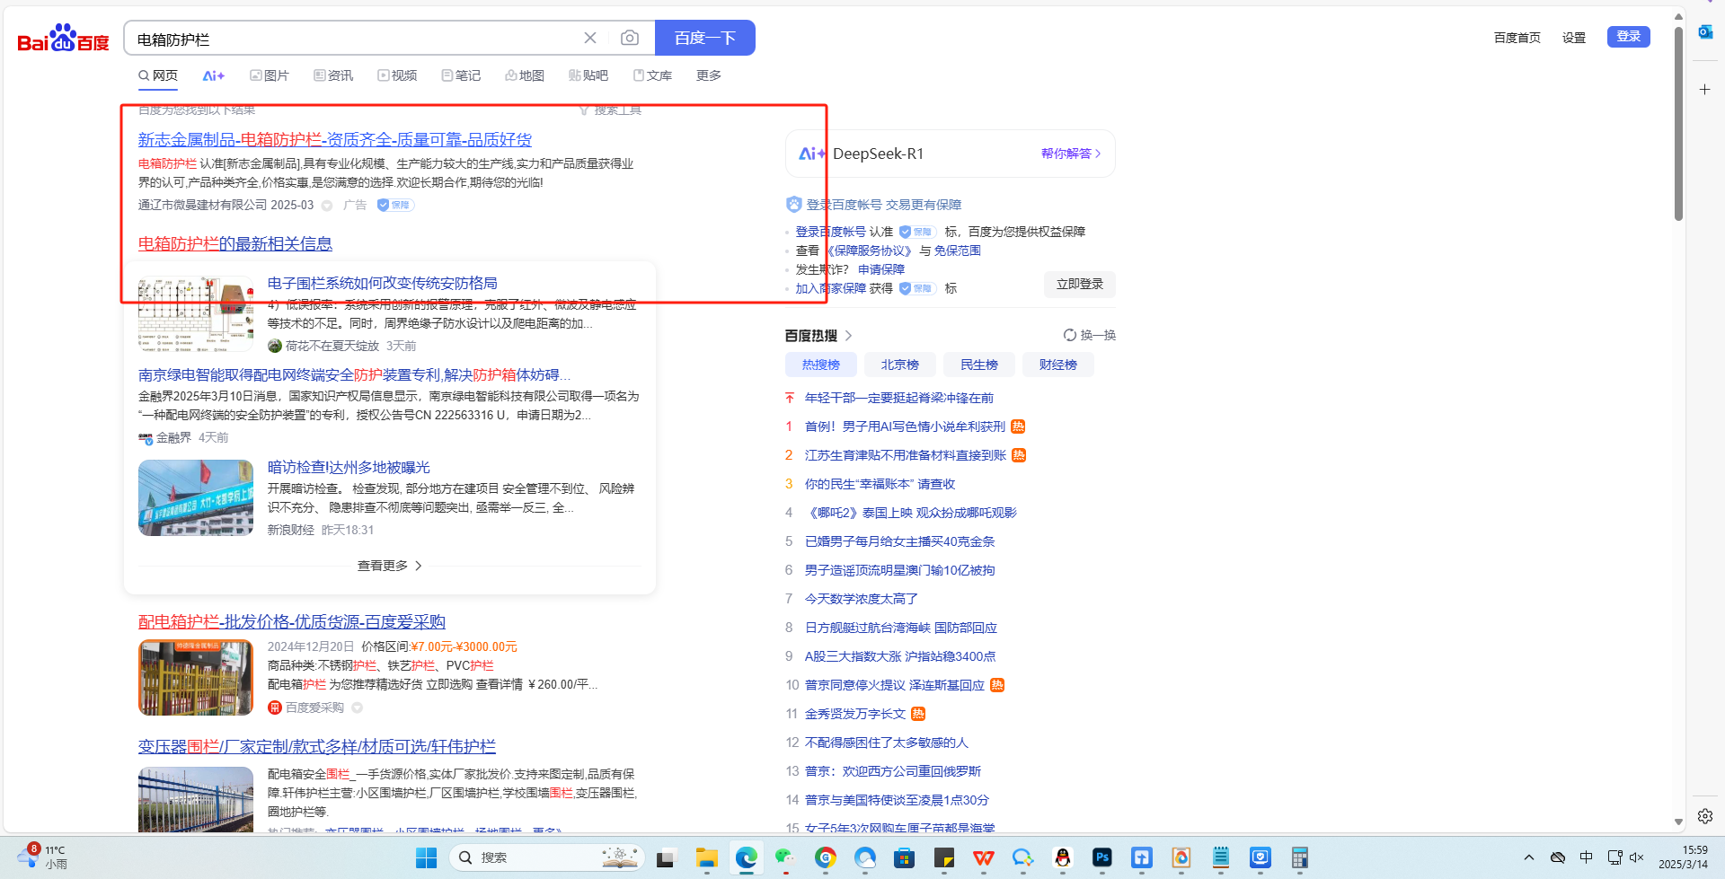Click the plus icon in Edge sidebar
1725x879 pixels.
(x=1704, y=90)
